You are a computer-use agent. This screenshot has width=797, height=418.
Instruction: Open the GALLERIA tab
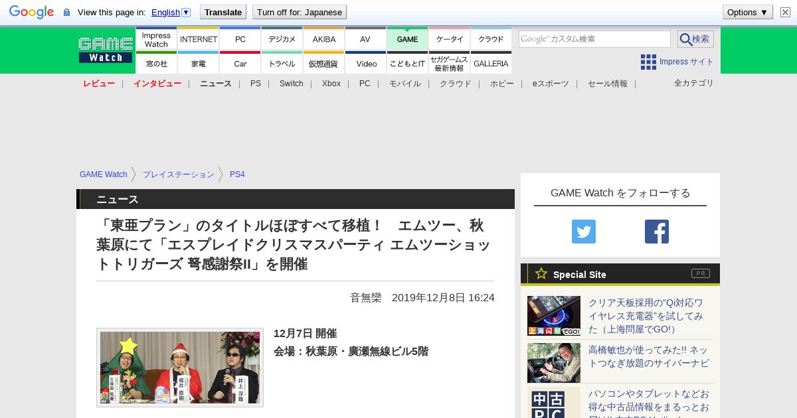click(x=491, y=63)
